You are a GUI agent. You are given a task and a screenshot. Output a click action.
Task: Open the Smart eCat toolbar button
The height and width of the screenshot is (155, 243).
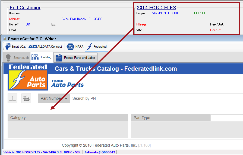pos(15,47)
